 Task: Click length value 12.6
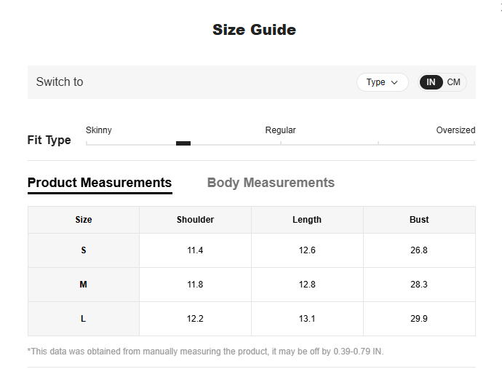click(x=307, y=250)
